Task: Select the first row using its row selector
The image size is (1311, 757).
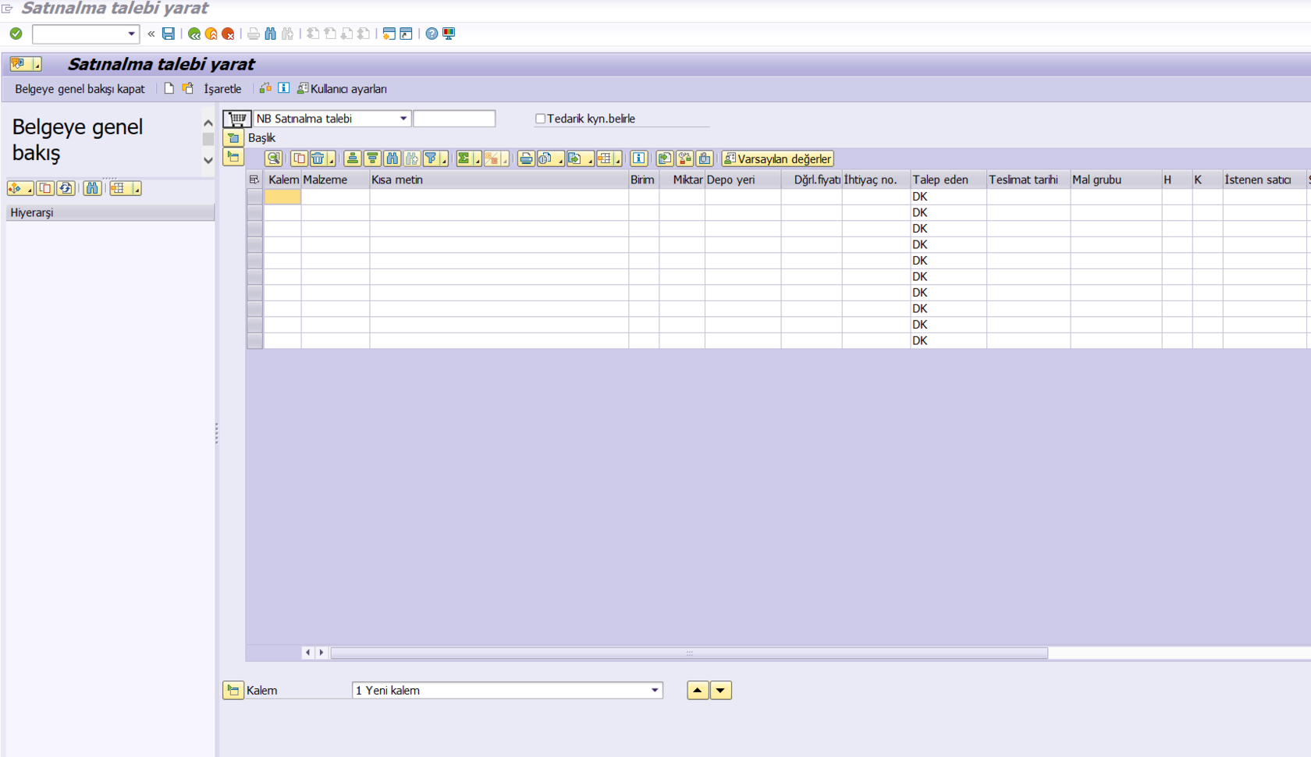Action: click(254, 197)
